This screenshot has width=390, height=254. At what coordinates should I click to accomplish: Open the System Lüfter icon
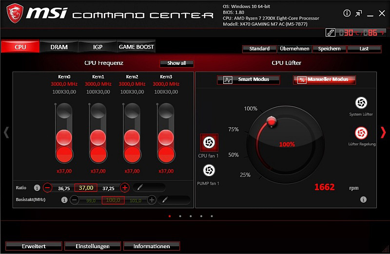pyautogui.click(x=361, y=103)
